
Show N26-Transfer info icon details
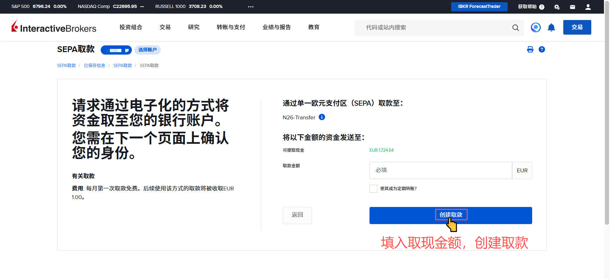(x=322, y=117)
